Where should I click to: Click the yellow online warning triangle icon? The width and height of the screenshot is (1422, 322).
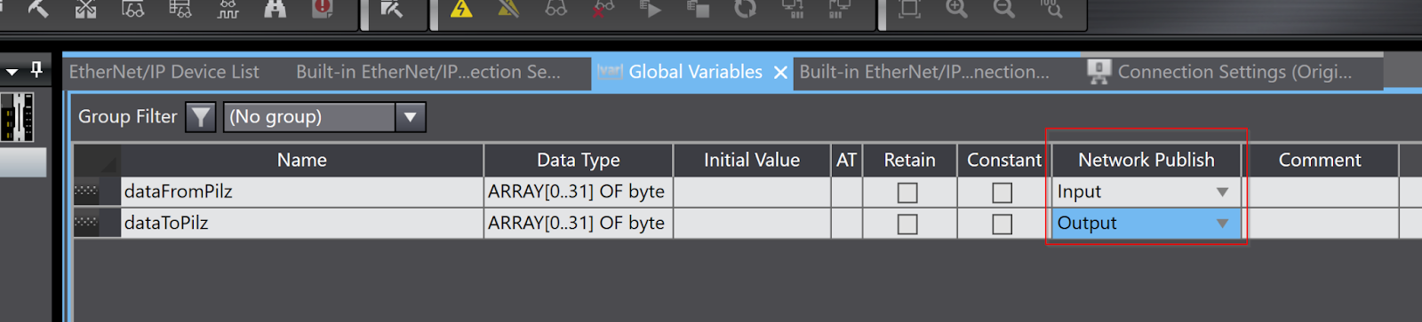coord(461,10)
